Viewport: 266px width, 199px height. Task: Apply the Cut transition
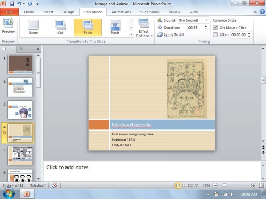[61, 28]
